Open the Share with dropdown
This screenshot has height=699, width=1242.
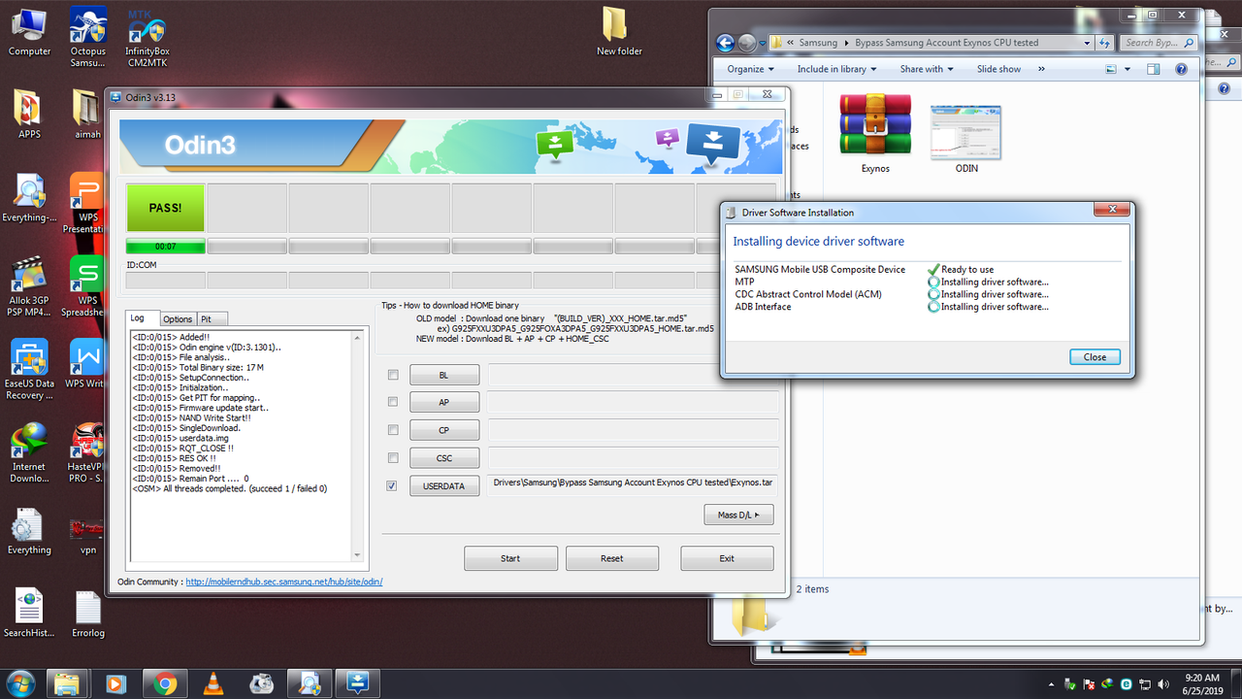(x=927, y=69)
